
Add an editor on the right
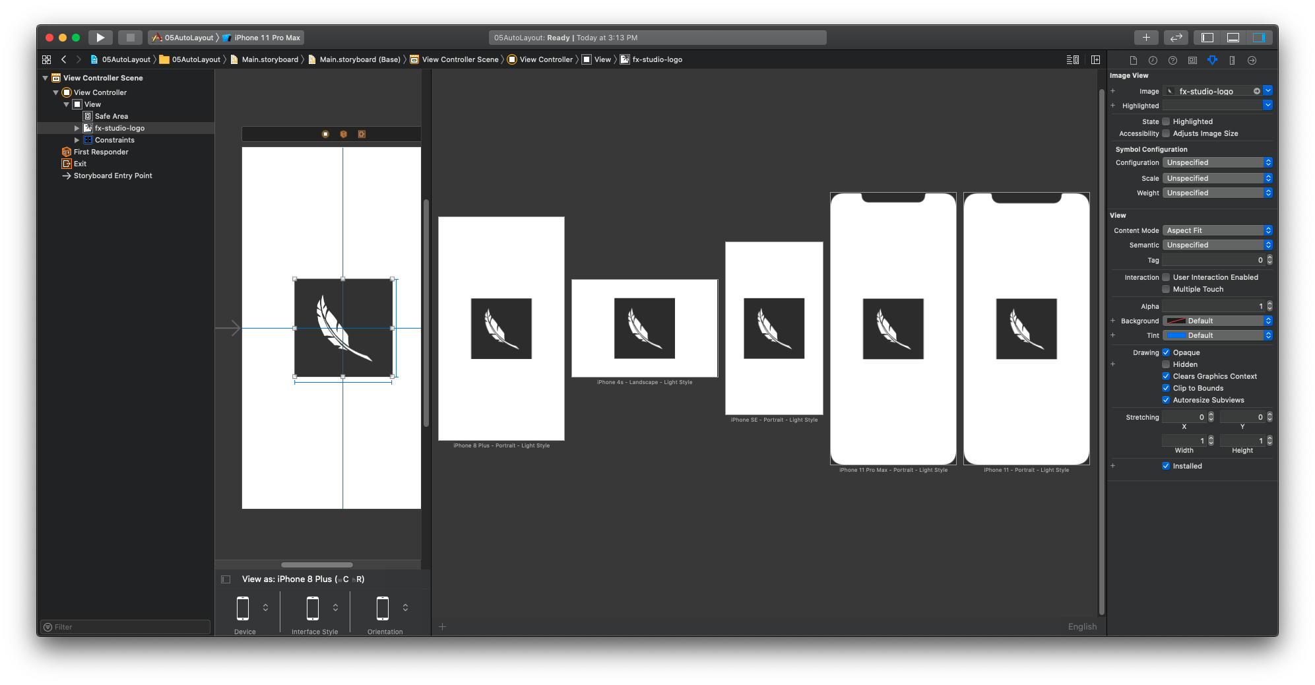1095,59
